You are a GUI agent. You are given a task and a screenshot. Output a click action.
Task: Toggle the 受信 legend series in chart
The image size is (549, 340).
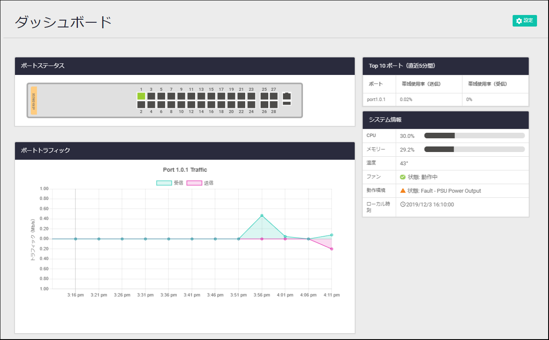click(170, 183)
